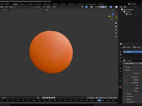The height and width of the screenshot is (106, 142).
Task: Switch to the Geometry Nodes workspace tab
Action: click(91, 4)
